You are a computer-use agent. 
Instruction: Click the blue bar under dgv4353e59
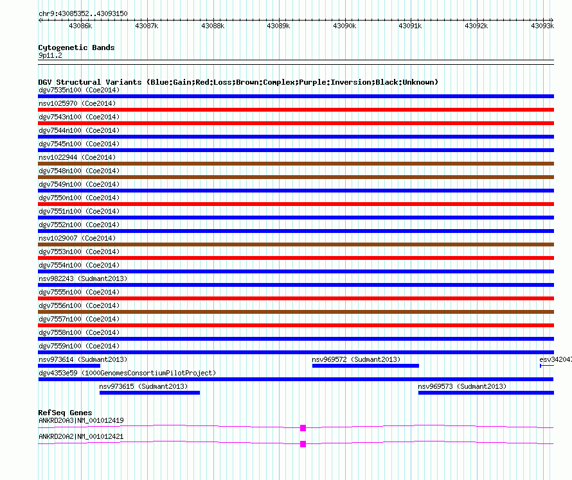296,379
